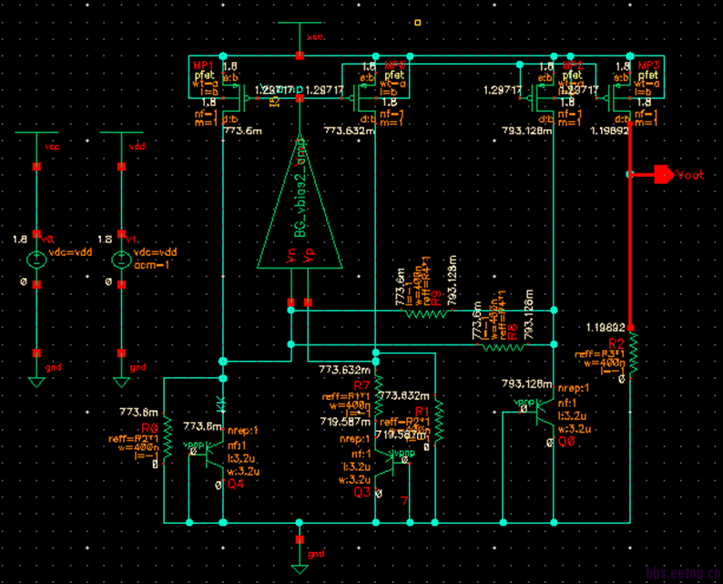
Task: Select resistor R0 near Q4
Action: click(168, 438)
